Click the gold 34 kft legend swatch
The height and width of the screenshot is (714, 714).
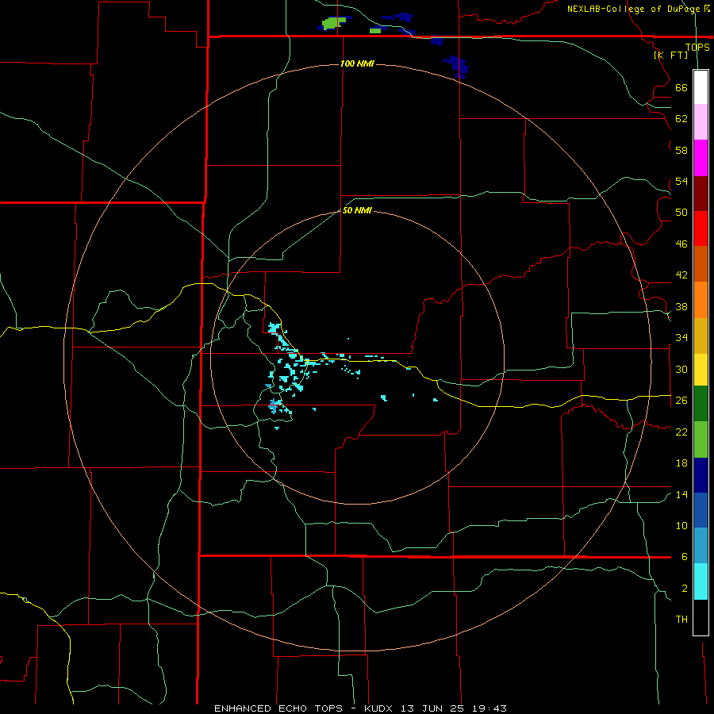point(701,336)
